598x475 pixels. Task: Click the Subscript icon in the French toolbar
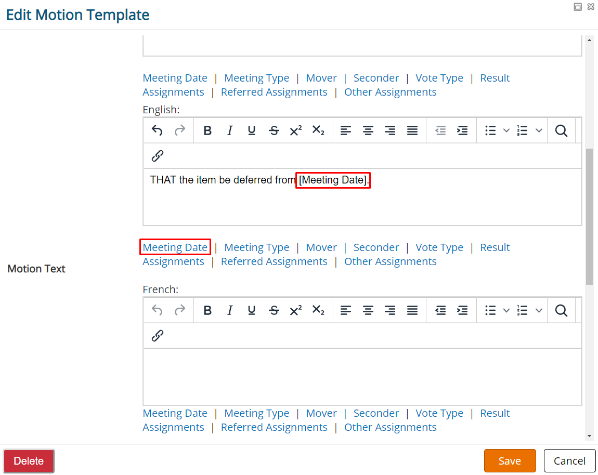click(318, 310)
